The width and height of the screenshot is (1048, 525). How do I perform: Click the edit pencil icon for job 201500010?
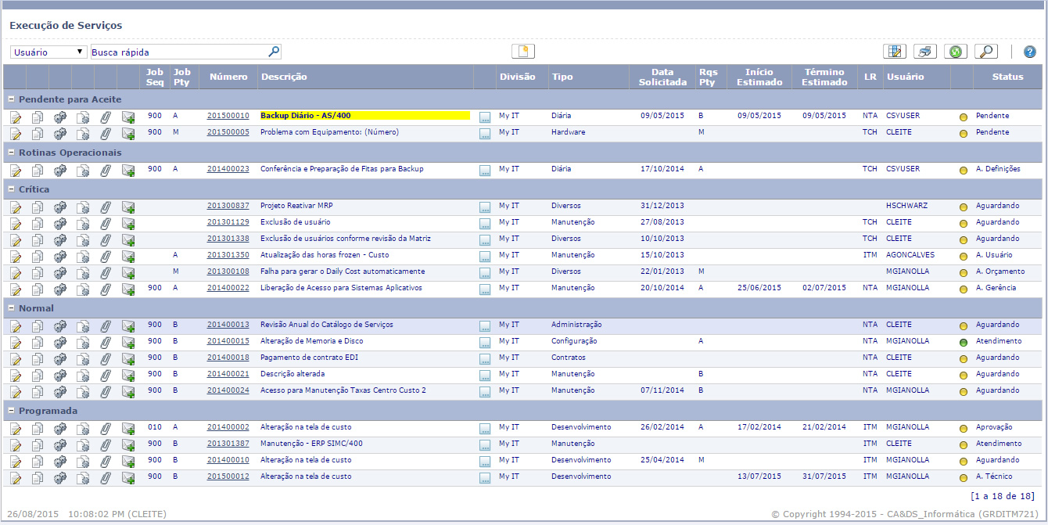click(15, 117)
